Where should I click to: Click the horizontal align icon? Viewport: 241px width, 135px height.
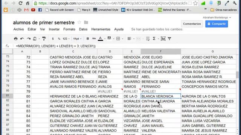pos(129,39)
